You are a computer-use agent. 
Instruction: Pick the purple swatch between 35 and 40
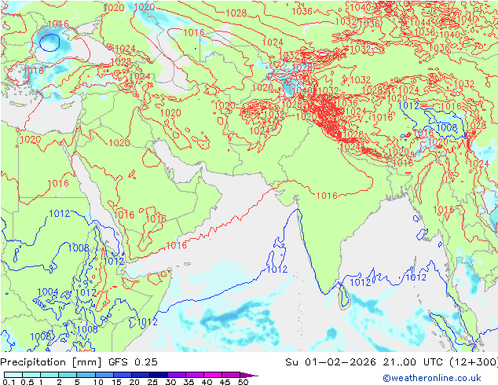195,375
